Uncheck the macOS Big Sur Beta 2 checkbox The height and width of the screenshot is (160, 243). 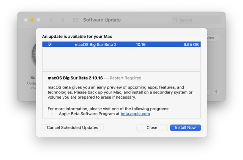(50, 45)
